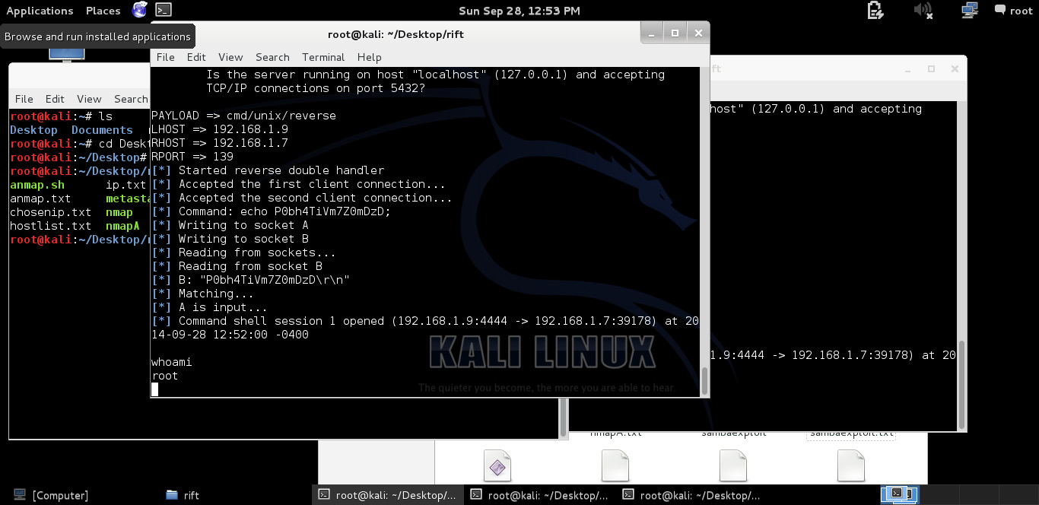Click the battery power status icon
1039x505 pixels.
[x=875, y=10]
